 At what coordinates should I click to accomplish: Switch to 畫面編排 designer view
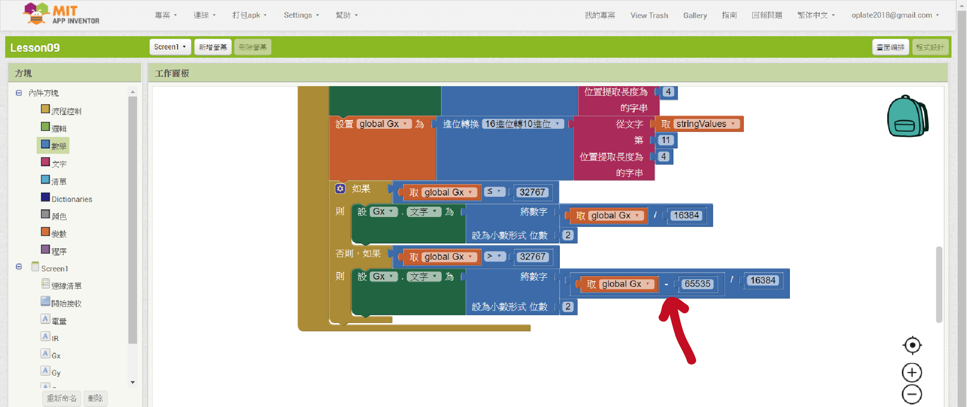click(890, 47)
